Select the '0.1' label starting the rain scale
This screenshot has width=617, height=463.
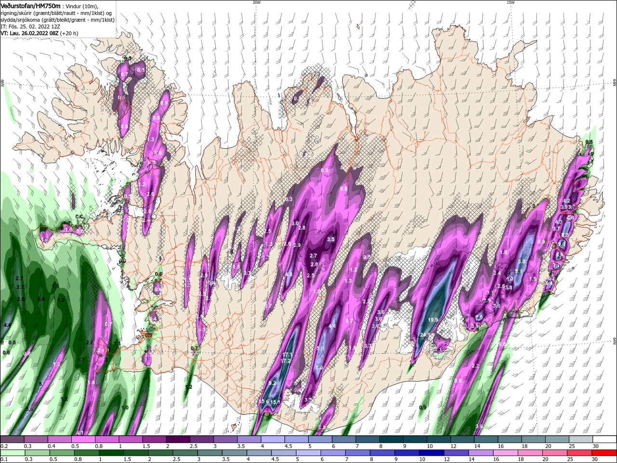[4, 459]
